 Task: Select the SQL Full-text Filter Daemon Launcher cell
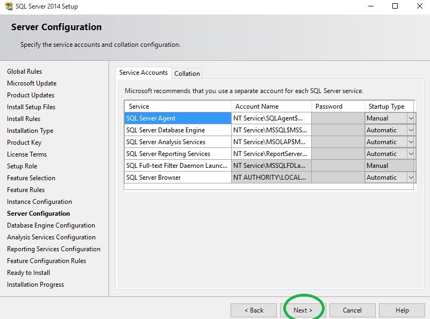coord(178,166)
